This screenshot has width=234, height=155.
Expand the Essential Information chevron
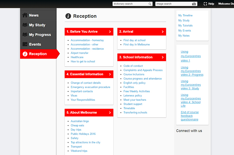click(x=110, y=74)
